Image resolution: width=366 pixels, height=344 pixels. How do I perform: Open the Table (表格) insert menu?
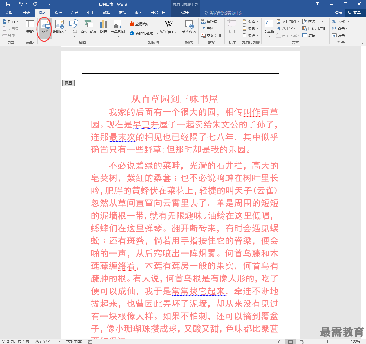click(x=30, y=28)
